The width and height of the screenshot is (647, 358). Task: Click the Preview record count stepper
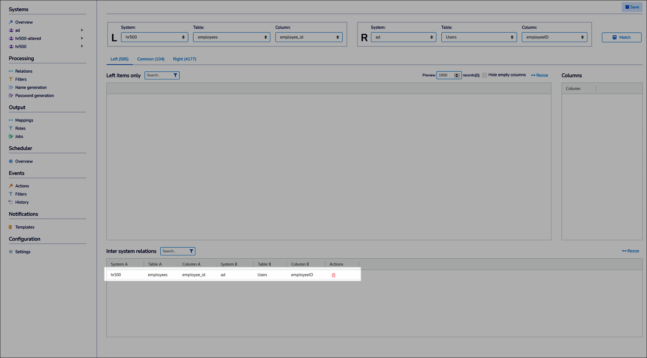click(x=456, y=75)
